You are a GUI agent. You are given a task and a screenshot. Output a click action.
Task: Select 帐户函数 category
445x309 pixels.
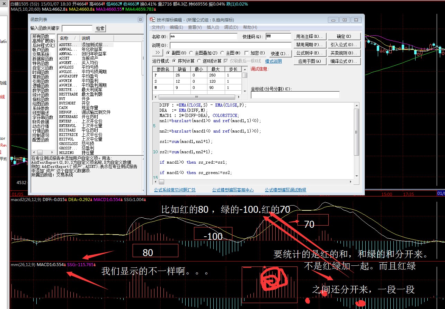click(41, 50)
